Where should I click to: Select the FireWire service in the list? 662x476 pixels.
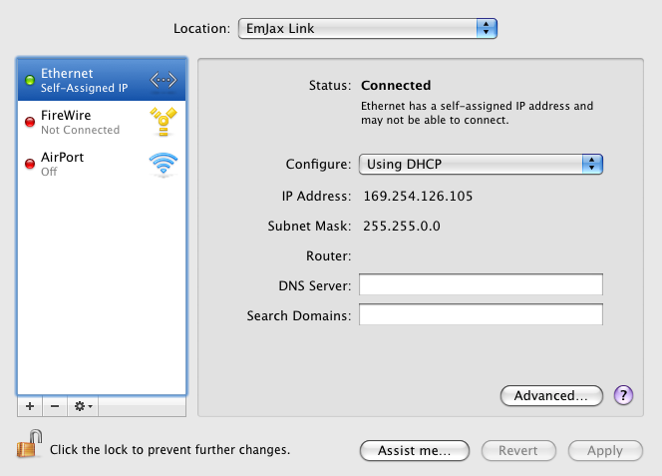pos(102,122)
